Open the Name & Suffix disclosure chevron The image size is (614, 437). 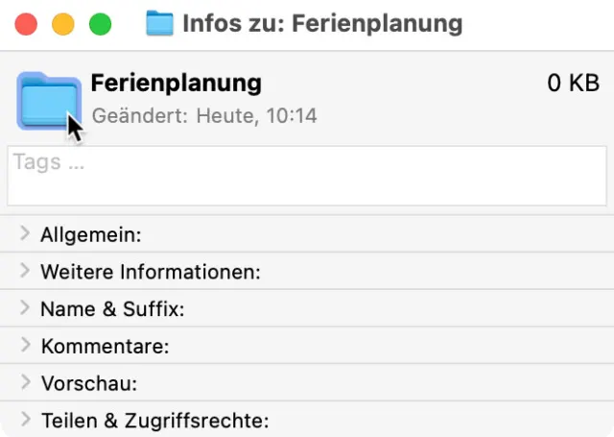coord(25,308)
